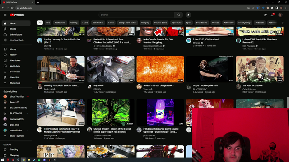Open Chrome tab search dropdown arrow
289x162 pixels.
click(x=266, y=2)
